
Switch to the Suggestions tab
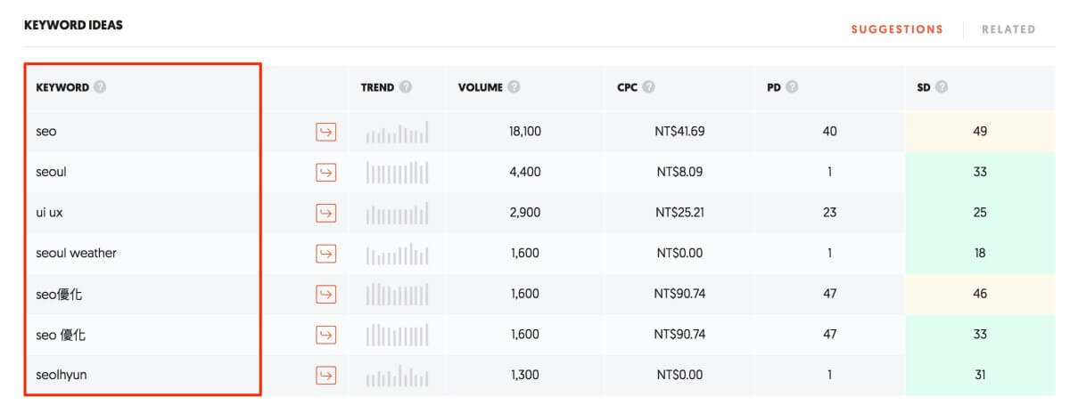tap(896, 29)
